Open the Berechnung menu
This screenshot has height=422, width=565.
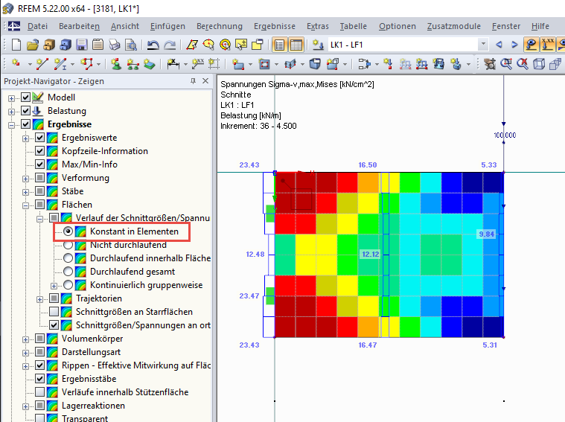click(x=220, y=26)
